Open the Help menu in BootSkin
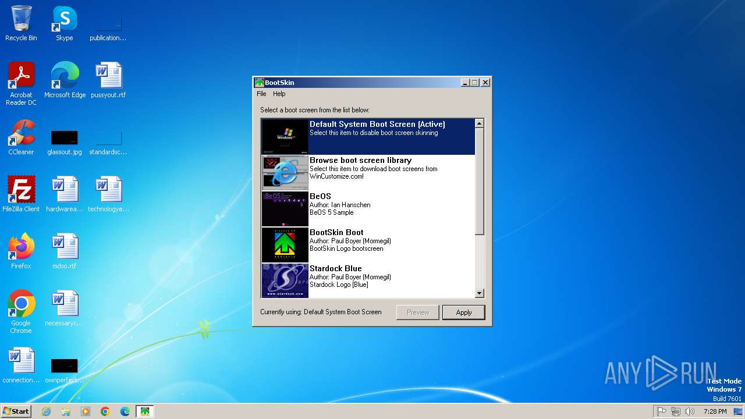Viewport: 745px width, 419px height. click(279, 94)
